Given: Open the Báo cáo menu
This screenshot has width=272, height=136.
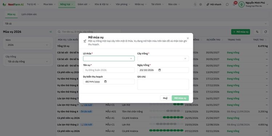Looking at the screenshot, I should pyautogui.click(x=174, y=4).
